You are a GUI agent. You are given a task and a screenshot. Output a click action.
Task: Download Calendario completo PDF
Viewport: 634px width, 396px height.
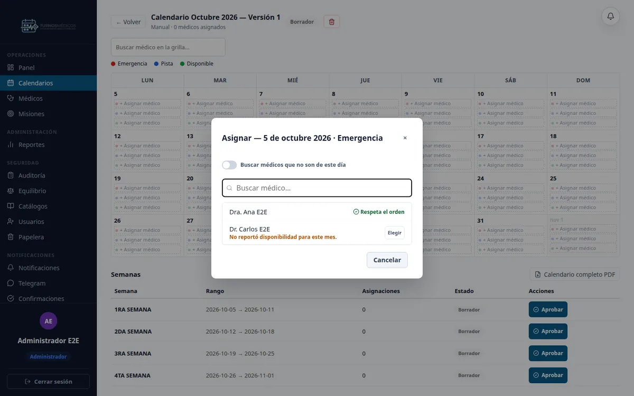[575, 275]
